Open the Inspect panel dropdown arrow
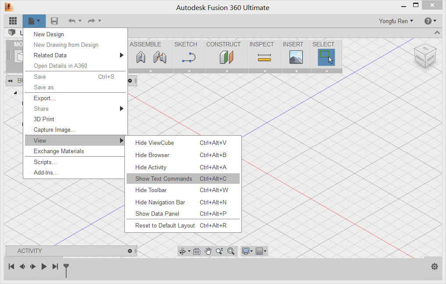 pos(265,71)
